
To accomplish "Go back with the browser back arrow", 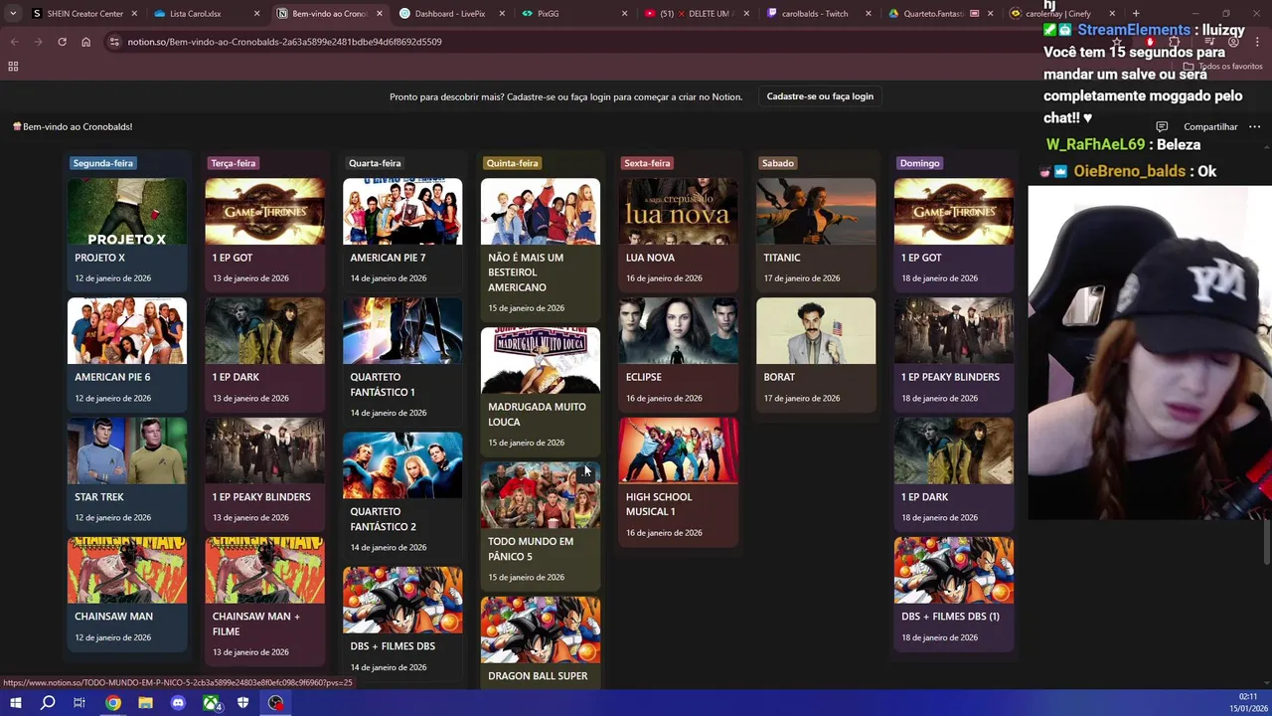I will 14,42.
